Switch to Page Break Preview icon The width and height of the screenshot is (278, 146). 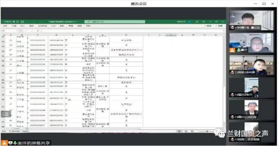pos(193,131)
